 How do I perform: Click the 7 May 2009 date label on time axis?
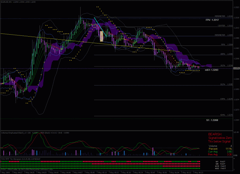[x=5, y=172]
